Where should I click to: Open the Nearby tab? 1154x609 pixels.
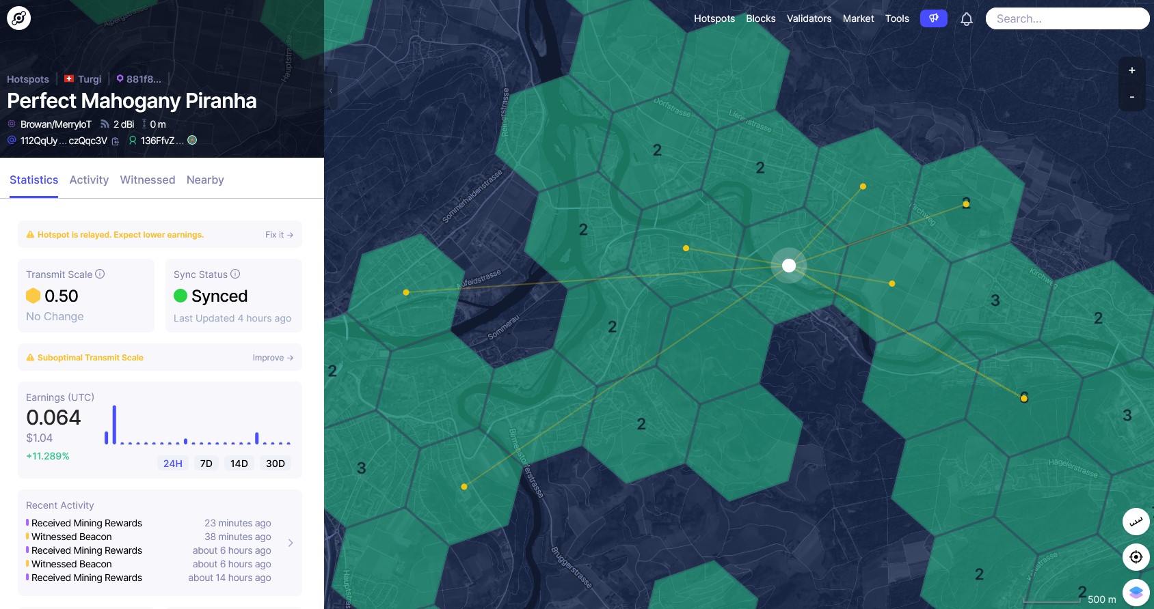coord(205,180)
